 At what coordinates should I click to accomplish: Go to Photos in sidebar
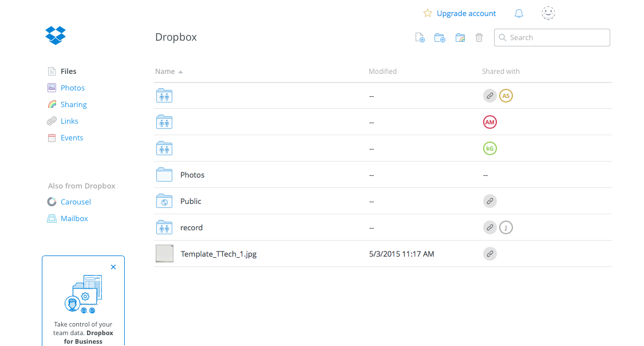point(73,88)
